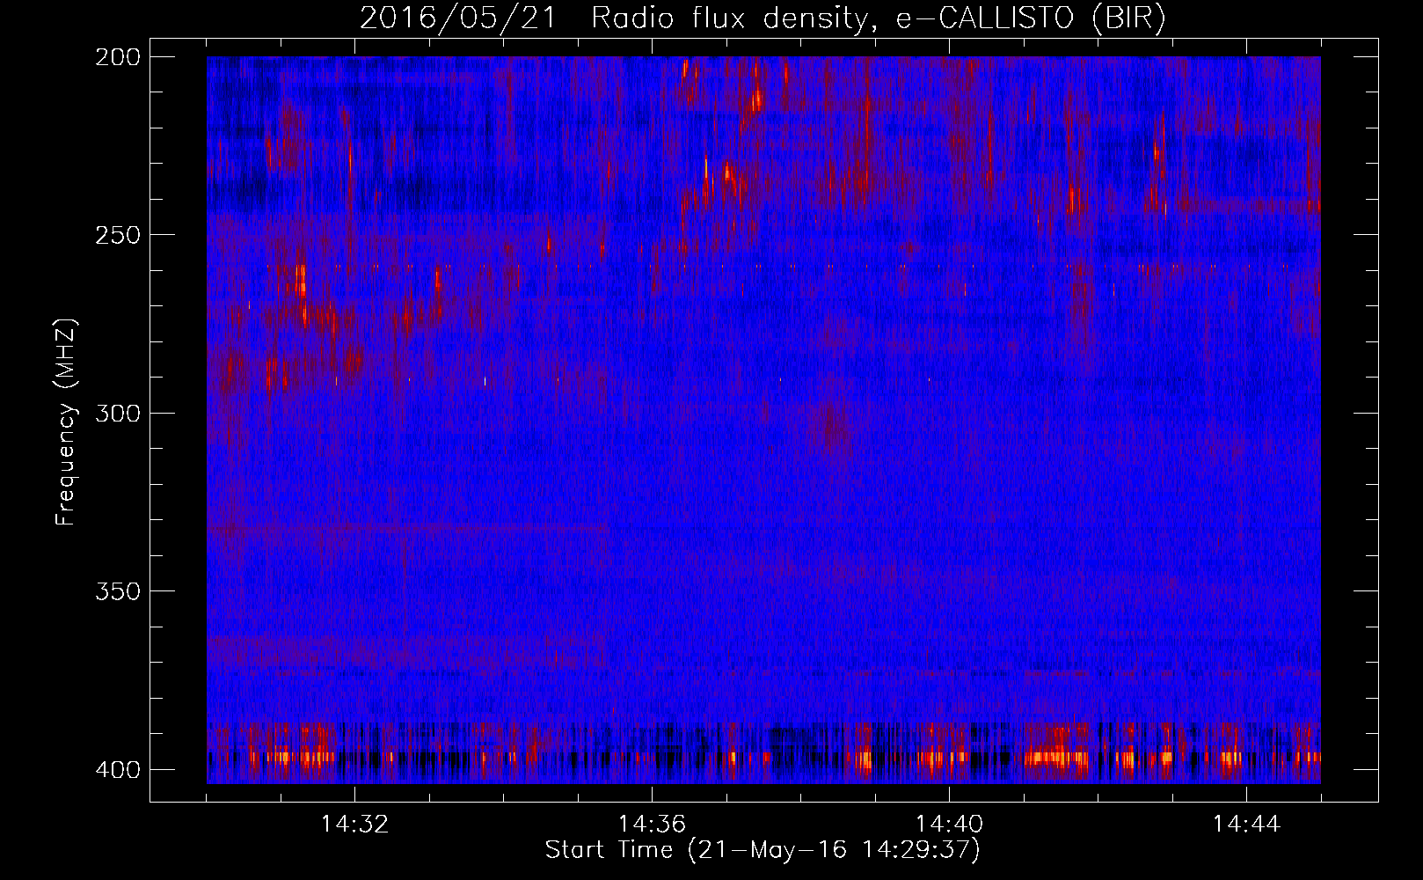
Task: Click the 200 frequency tick label
Action: [x=118, y=57]
